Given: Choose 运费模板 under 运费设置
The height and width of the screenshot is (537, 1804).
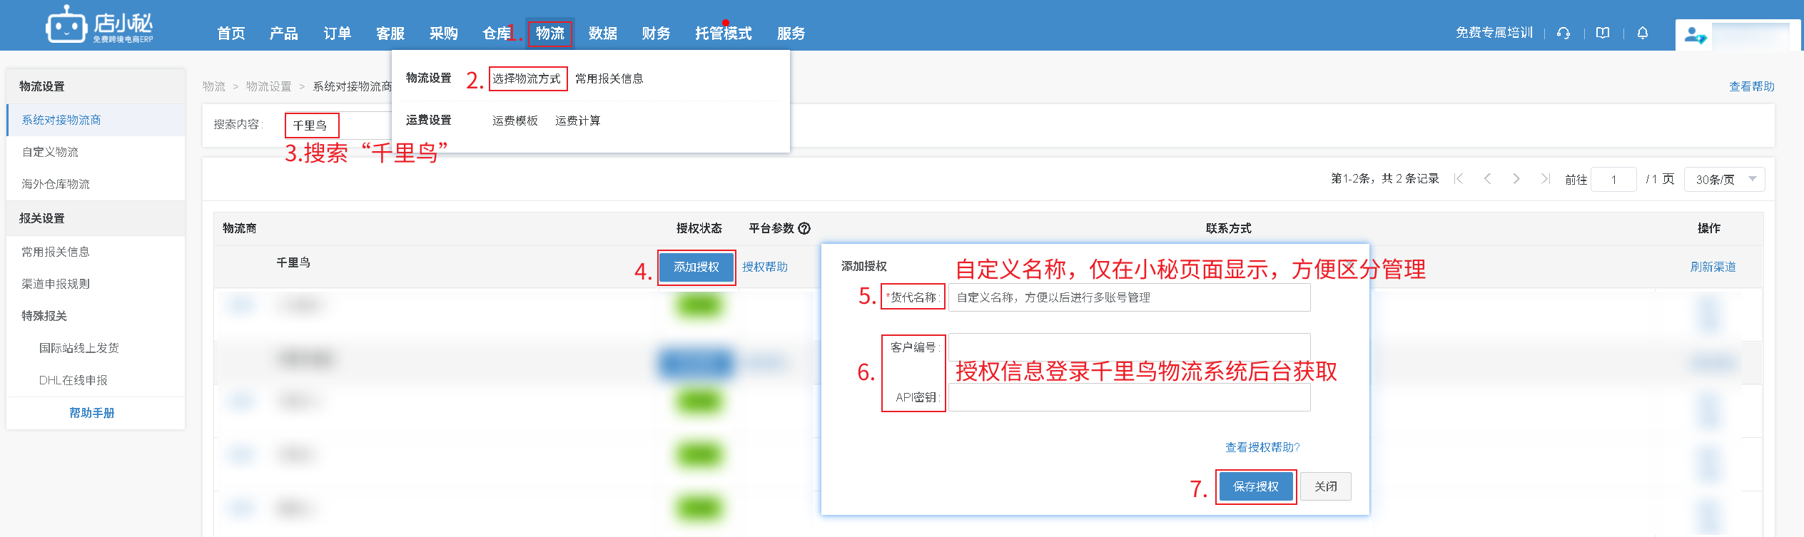Looking at the screenshot, I should (515, 121).
